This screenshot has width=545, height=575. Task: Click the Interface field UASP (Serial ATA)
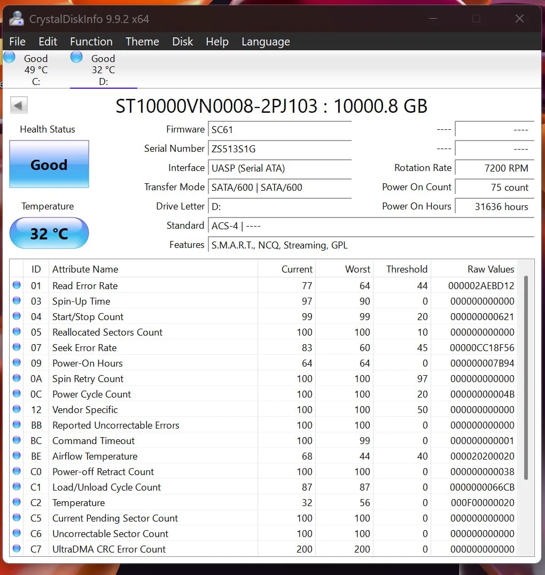pyautogui.click(x=280, y=168)
